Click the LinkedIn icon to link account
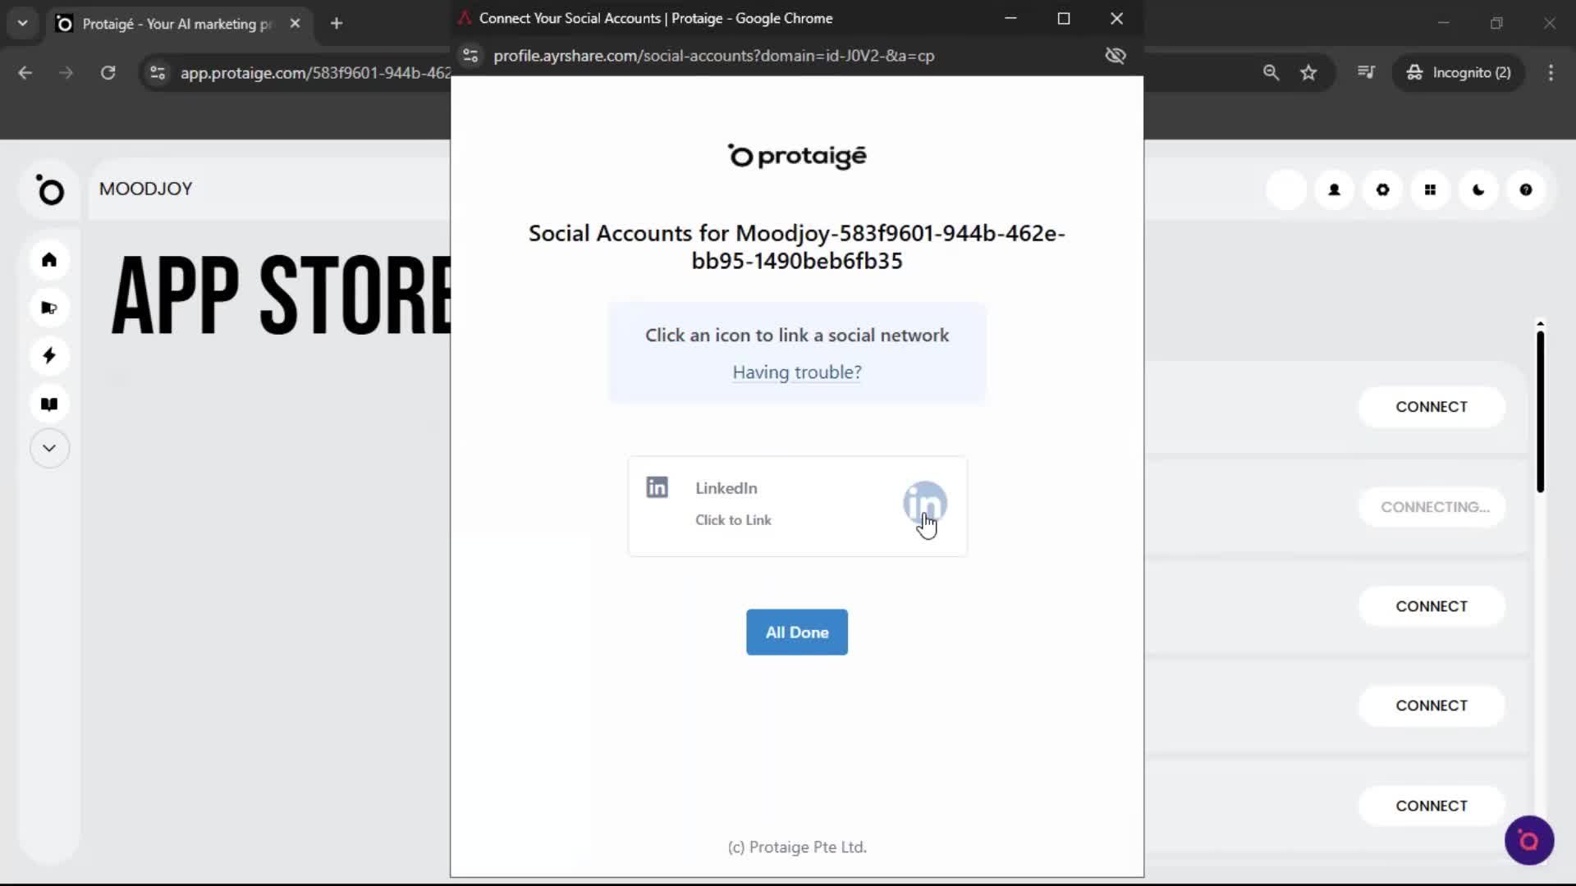The image size is (1576, 886). (925, 504)
